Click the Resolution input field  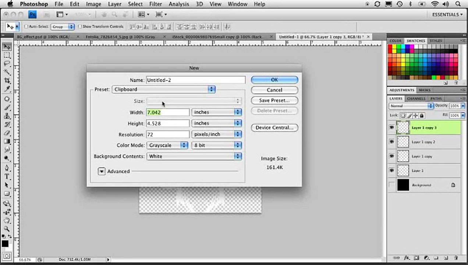168,134
